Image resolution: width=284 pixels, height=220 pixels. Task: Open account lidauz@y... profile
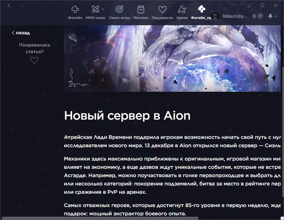(235, 16)
